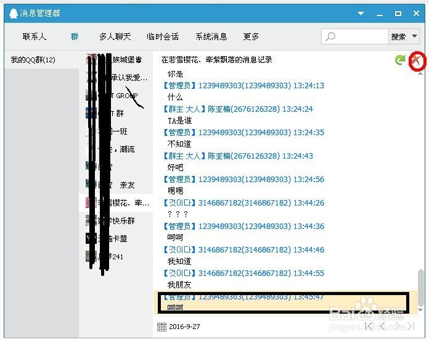Switch to the 联系人 tab
The height and width of the screenshot is (342, 429).
pos(35,36)
